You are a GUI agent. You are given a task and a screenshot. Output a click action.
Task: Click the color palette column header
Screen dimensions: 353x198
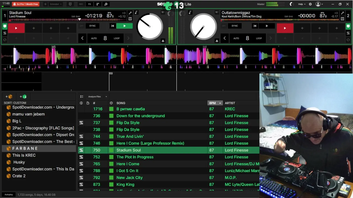tap(111, 103)
